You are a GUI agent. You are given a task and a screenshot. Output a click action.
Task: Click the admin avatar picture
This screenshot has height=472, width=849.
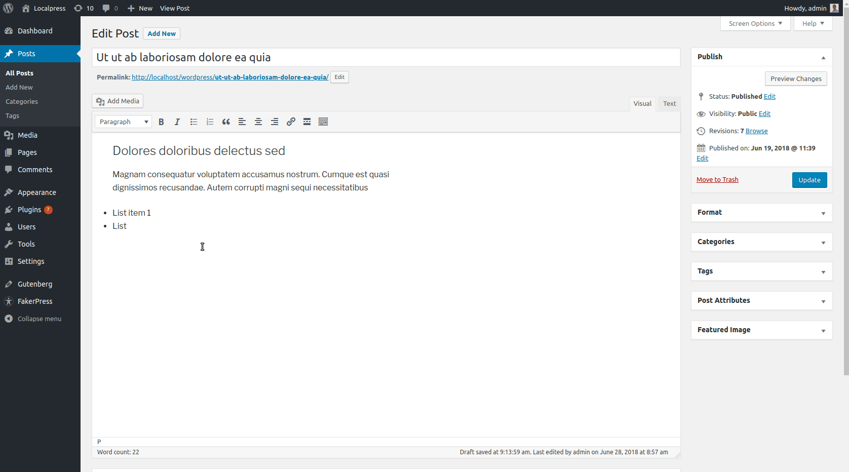click(834, 8)
